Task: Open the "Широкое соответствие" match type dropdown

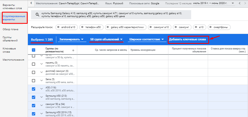Action: coord(146,40)
